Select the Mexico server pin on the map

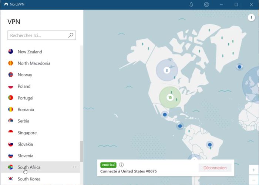pyautogui.click(x=165, y=115)
